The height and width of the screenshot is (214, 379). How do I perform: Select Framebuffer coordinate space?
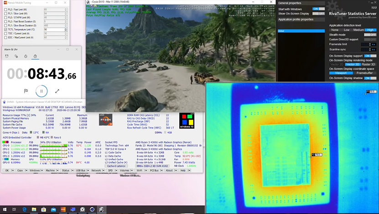point(364,73)
